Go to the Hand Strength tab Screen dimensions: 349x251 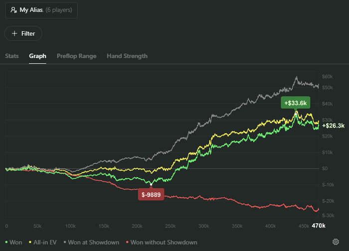(x=127, y=56)
